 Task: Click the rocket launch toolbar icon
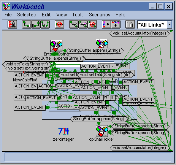pyautogui.click(x=12, y=24)
